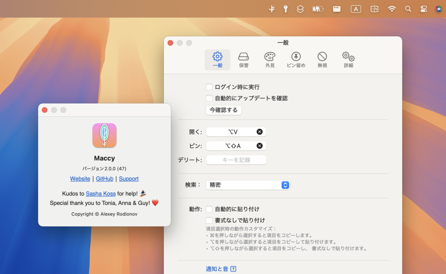This screenshot has height=274, width=446.
Task: Click the key icon in menu bar
Action: tap(286, 9)
